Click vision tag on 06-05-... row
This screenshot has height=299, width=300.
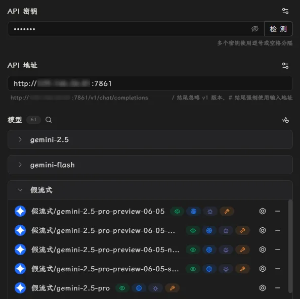pyautogui.click(x=193, y=231)
